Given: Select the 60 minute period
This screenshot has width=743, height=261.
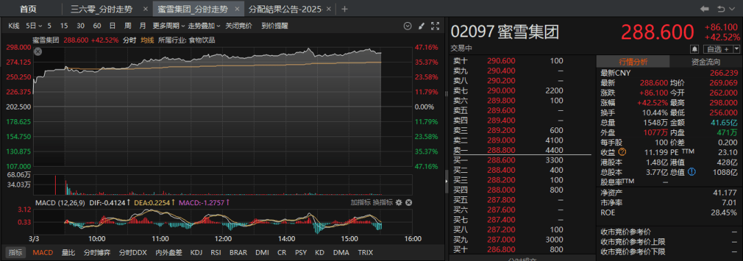Looking at the screenshot, I should [97, 26].
